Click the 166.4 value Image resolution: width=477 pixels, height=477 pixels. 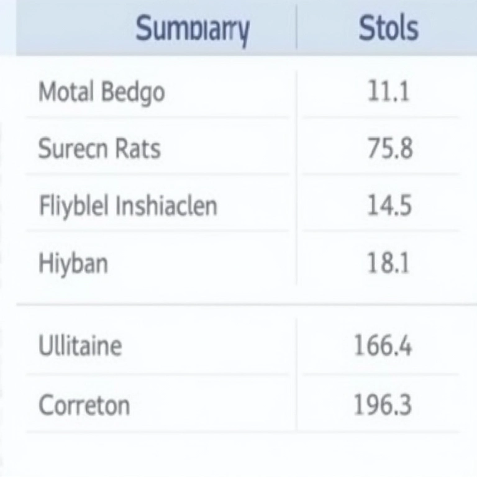383,345
